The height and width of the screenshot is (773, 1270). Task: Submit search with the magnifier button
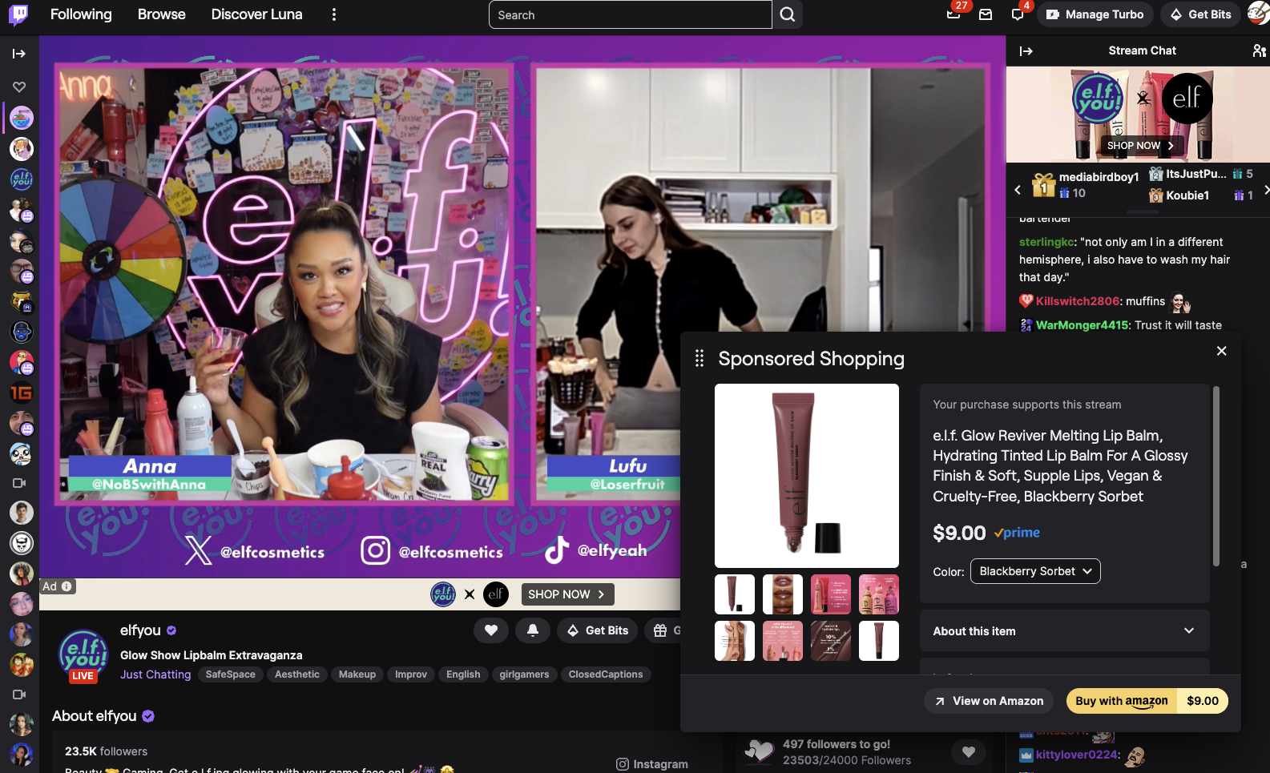point(788,14)
